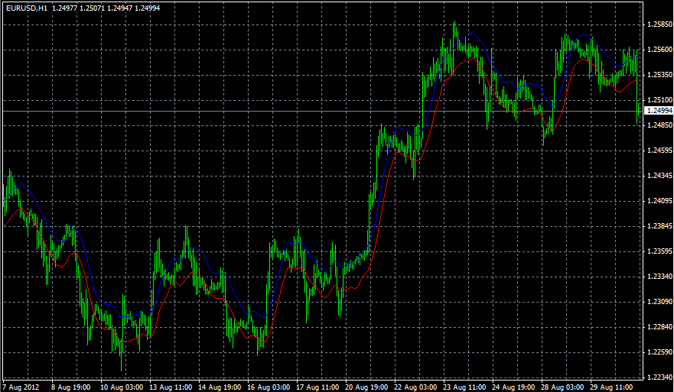Viewport: 674px width, 392px height.
Task: Click the 1.22590 price scale label
Action: pos(659,352)
